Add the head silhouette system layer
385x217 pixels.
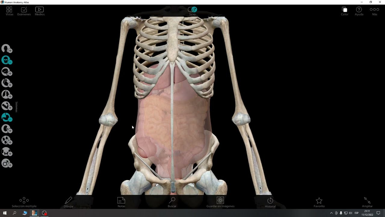tap(7, 49)
